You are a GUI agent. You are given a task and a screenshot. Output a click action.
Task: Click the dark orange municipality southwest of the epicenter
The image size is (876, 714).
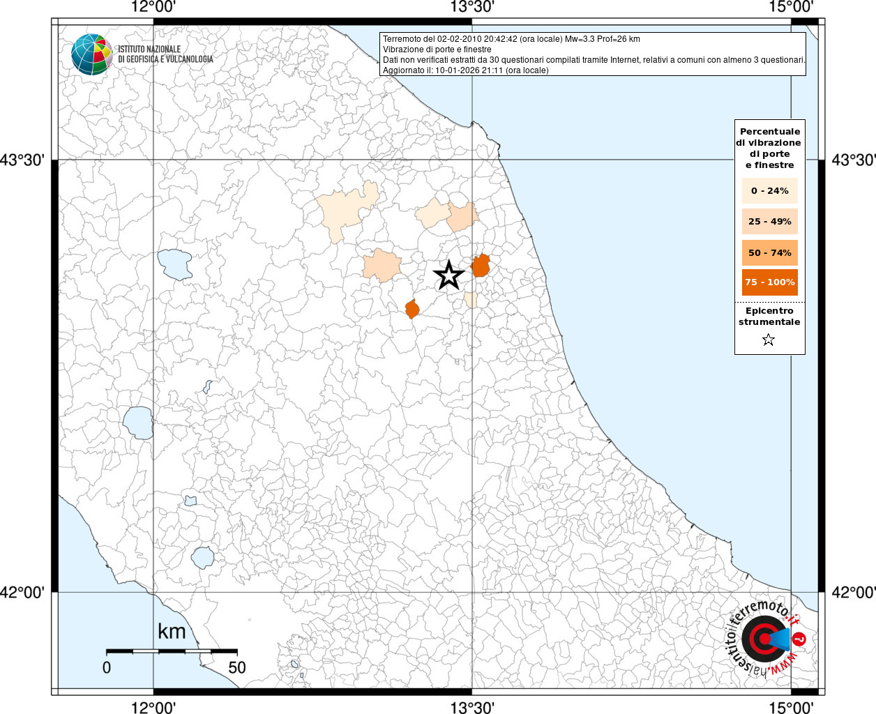pos(412,309)
